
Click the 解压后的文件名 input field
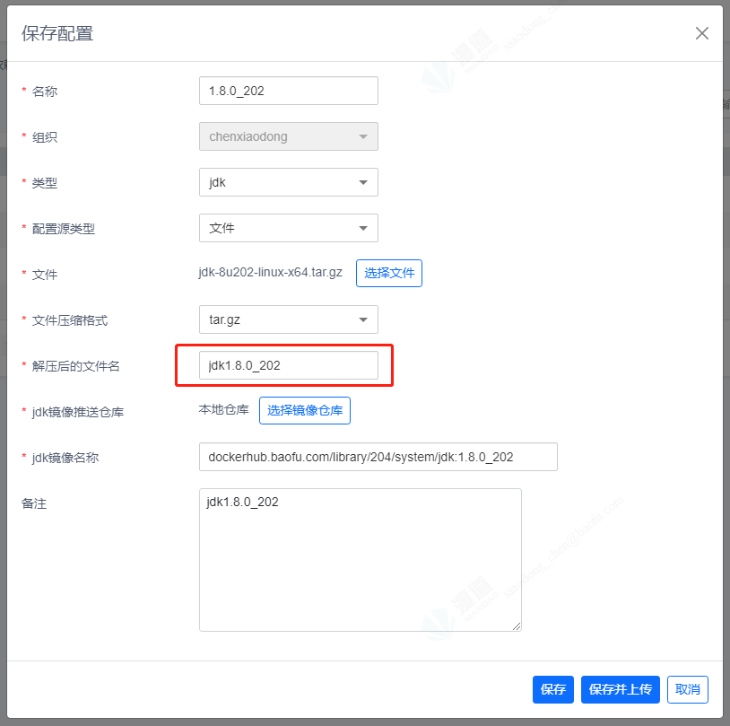click(288, 365)
